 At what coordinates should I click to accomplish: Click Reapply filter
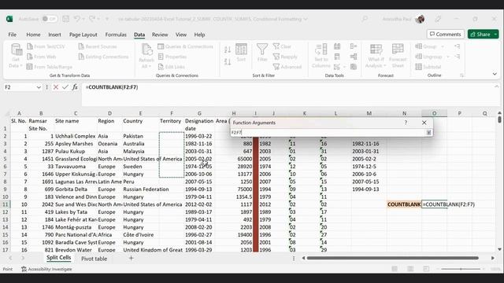pyautogui.click(x=285, y=57)
